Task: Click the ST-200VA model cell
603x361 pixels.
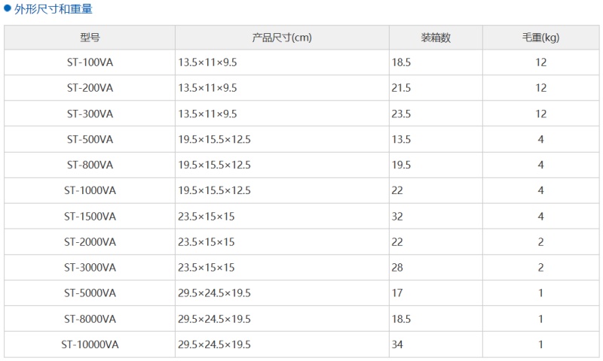Action: tap(90, 88)
